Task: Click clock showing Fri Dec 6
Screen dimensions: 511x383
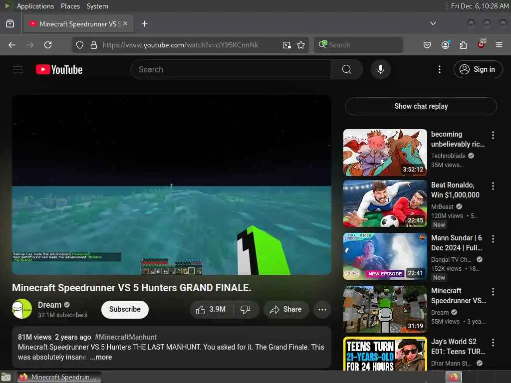Action: pyautogui.click(x=480, y=6)
